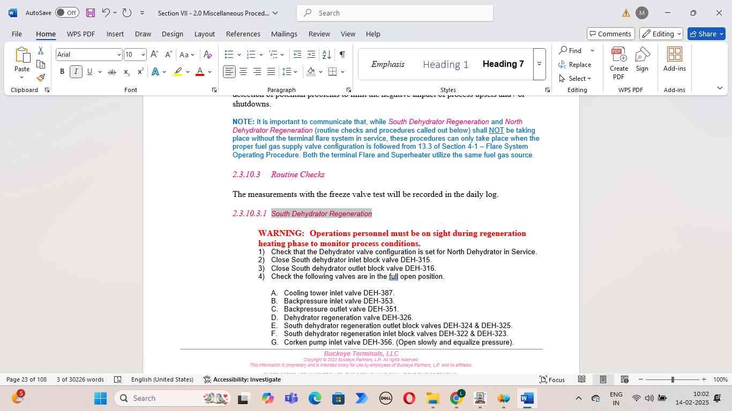Screen dimensions: 732x411
Task: Switch to Web Layout view
Action: point(624,379)
